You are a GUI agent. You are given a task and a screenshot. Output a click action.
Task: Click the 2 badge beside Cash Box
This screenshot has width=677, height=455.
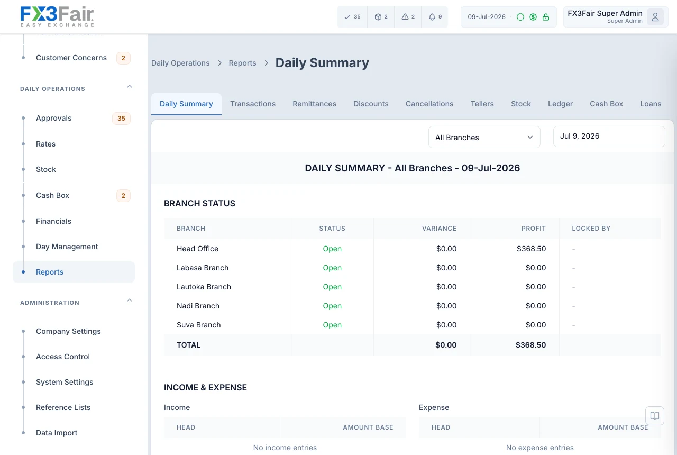(x=123, y=196)
